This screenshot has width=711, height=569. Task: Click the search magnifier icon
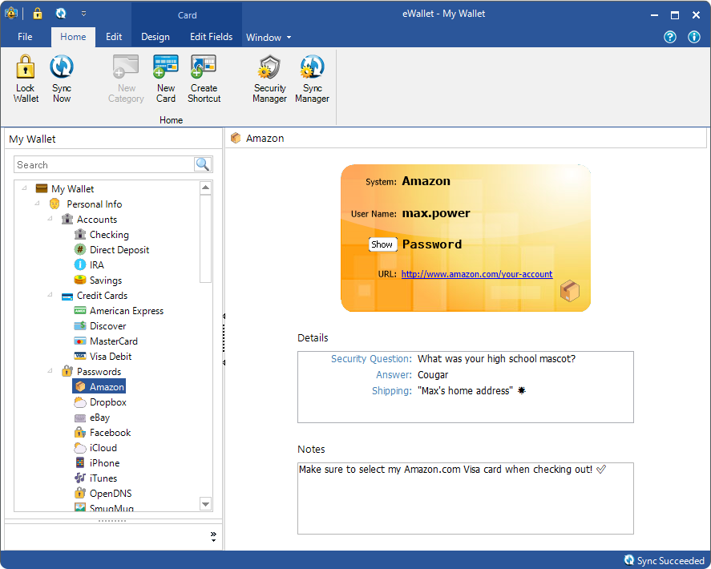coord(202,164)
